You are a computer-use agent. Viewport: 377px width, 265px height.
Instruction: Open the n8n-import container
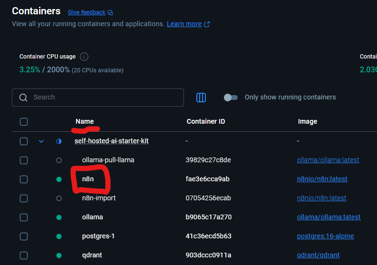(x=99, y=198)
